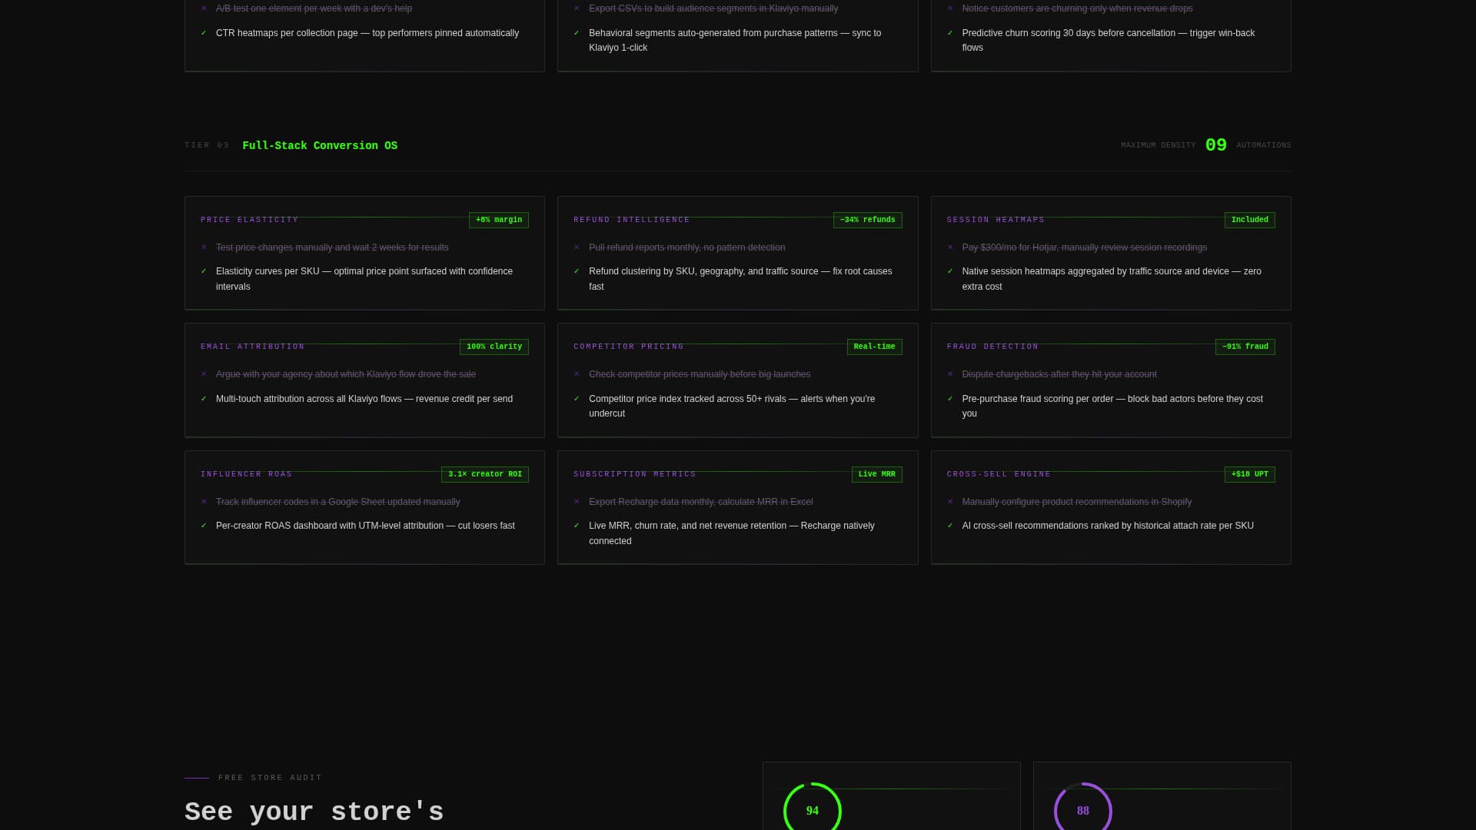Click the X mark beside 'Manually configure product recommendations'

pos(950,502)
